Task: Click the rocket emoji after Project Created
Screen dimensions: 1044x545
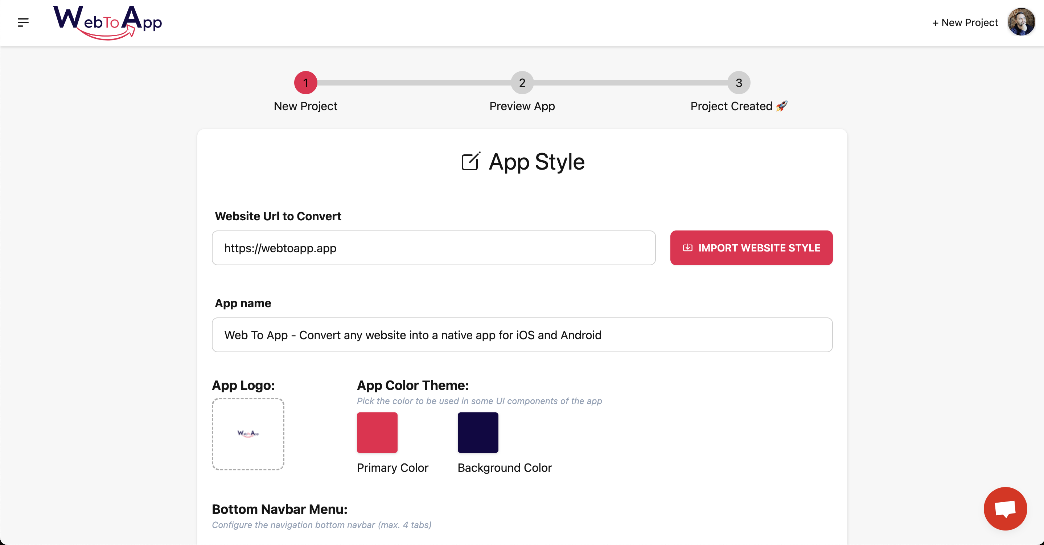Action: 782,106
